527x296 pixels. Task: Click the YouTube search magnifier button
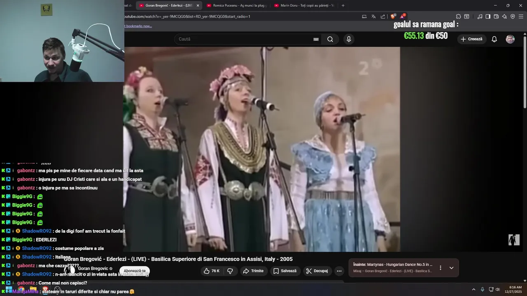[330, 39]
